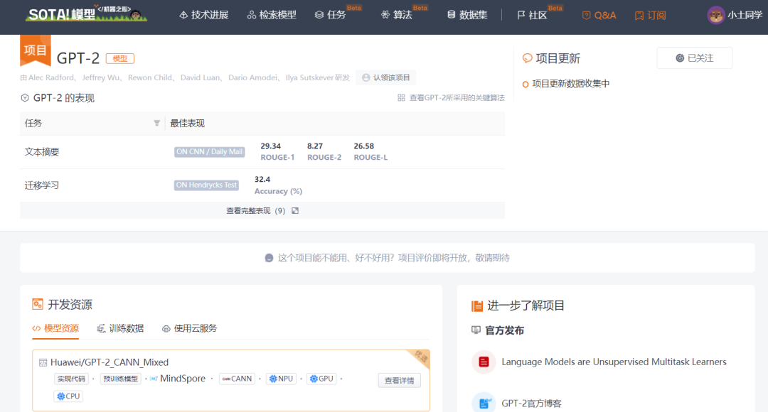Open the Language Models are Unsupervised Multitask Learners paper

click(x=615, y=362)
